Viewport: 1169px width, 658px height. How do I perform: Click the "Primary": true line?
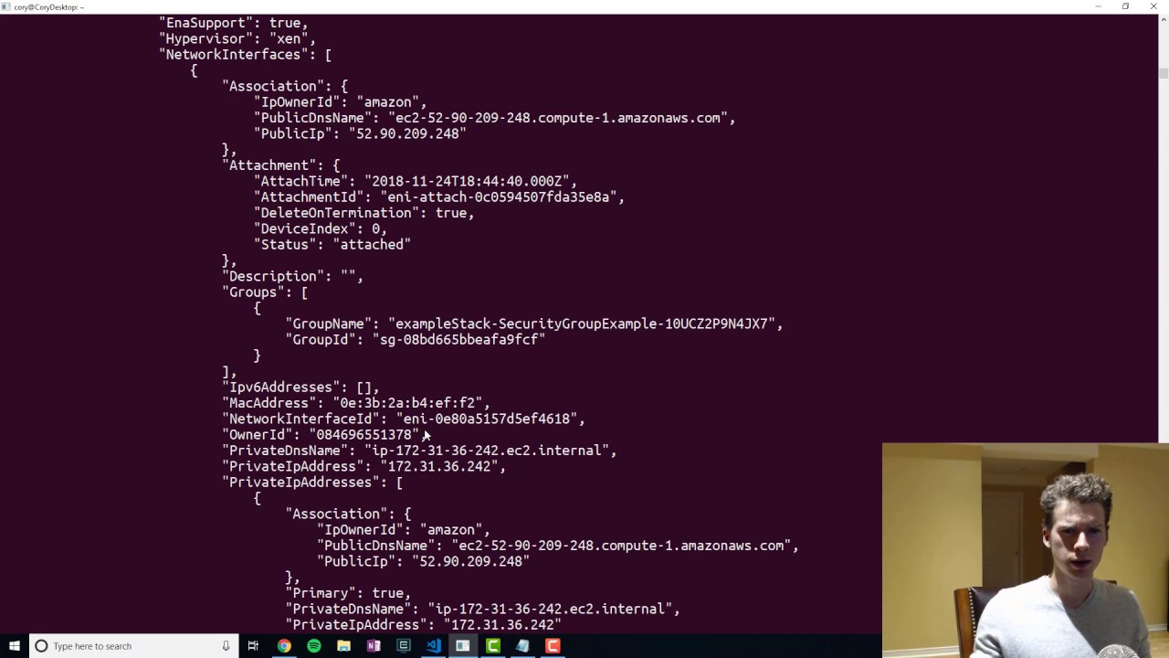(x=348, y=593)
